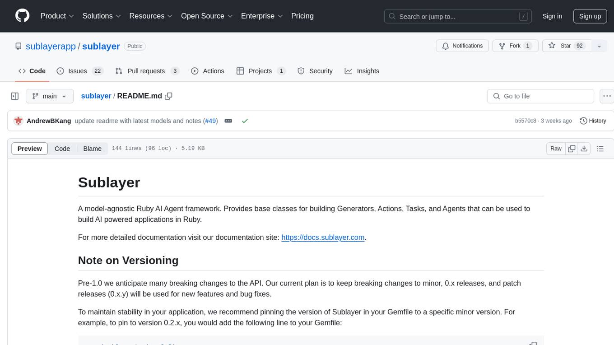Image resolution: width=614 pixels, height=345 pixels.
Task: Open the sublayerapp owner profile
Action: coord(51,46)
